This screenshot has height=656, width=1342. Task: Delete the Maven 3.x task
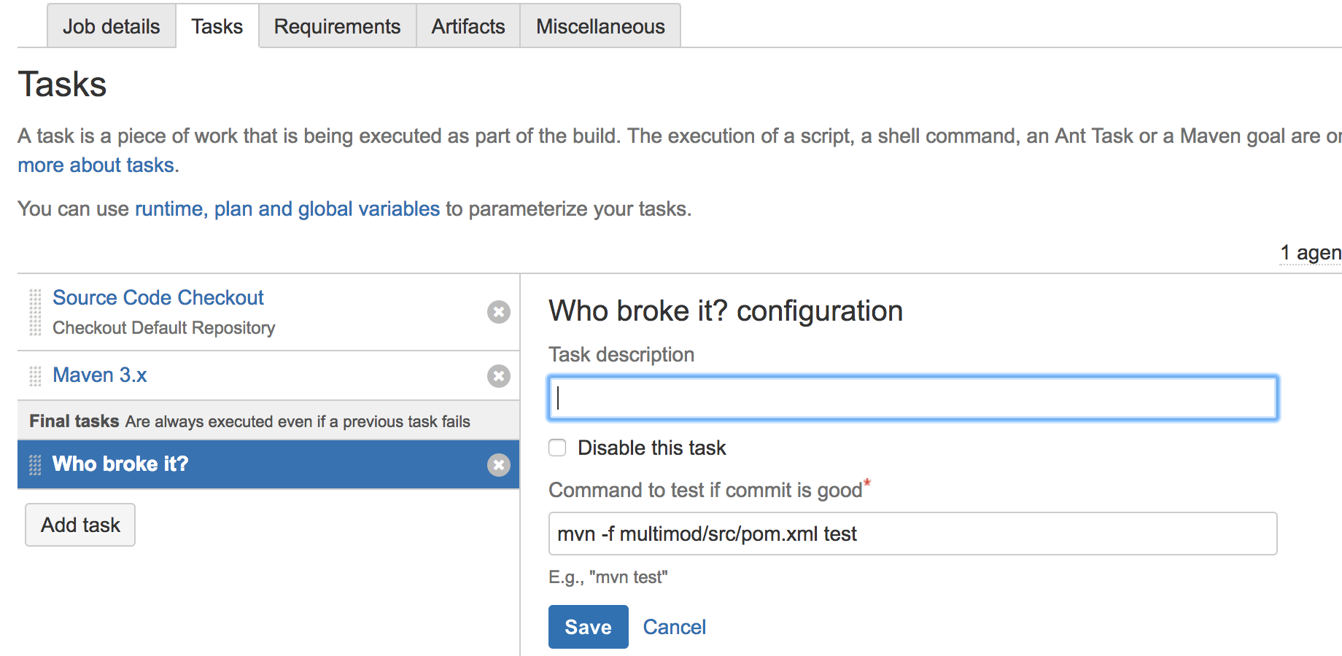(498, 376)
